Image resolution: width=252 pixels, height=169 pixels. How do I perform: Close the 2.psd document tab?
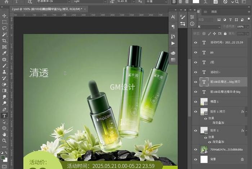tap(86, 9)
